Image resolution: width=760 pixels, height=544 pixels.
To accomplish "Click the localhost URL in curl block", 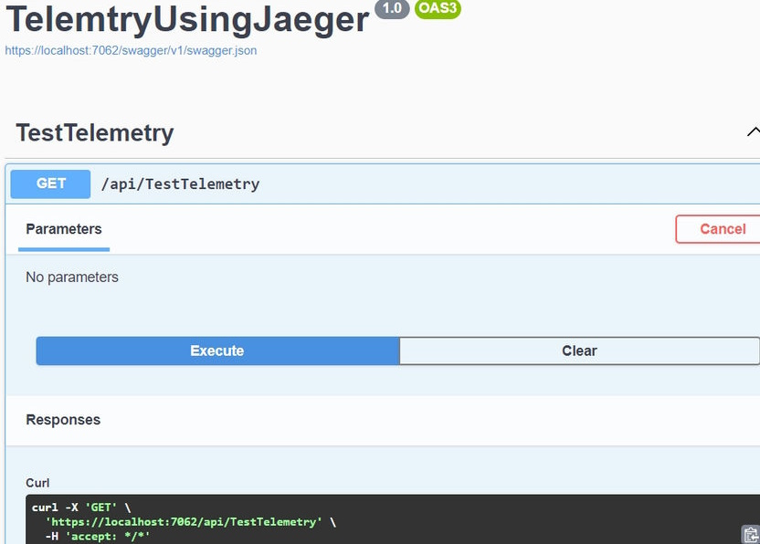I will 184,522.
